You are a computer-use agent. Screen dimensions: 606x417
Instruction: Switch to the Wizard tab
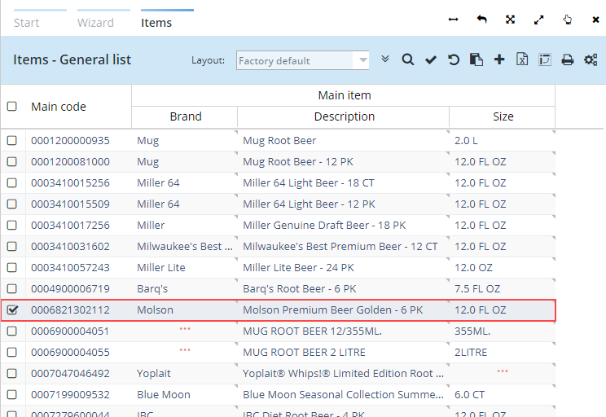coord(95,23)
